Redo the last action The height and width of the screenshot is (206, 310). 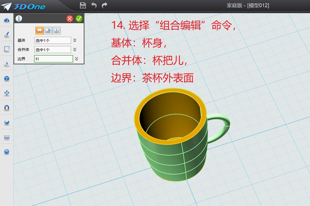pos(104,5)
